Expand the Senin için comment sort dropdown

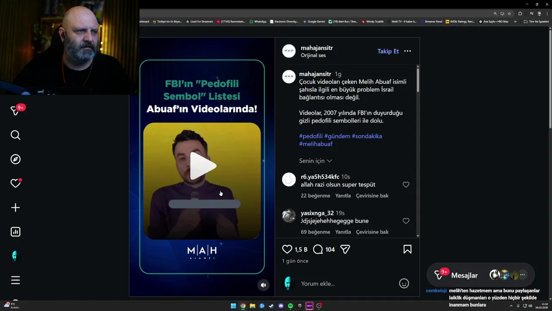click(x=316, y=161)
